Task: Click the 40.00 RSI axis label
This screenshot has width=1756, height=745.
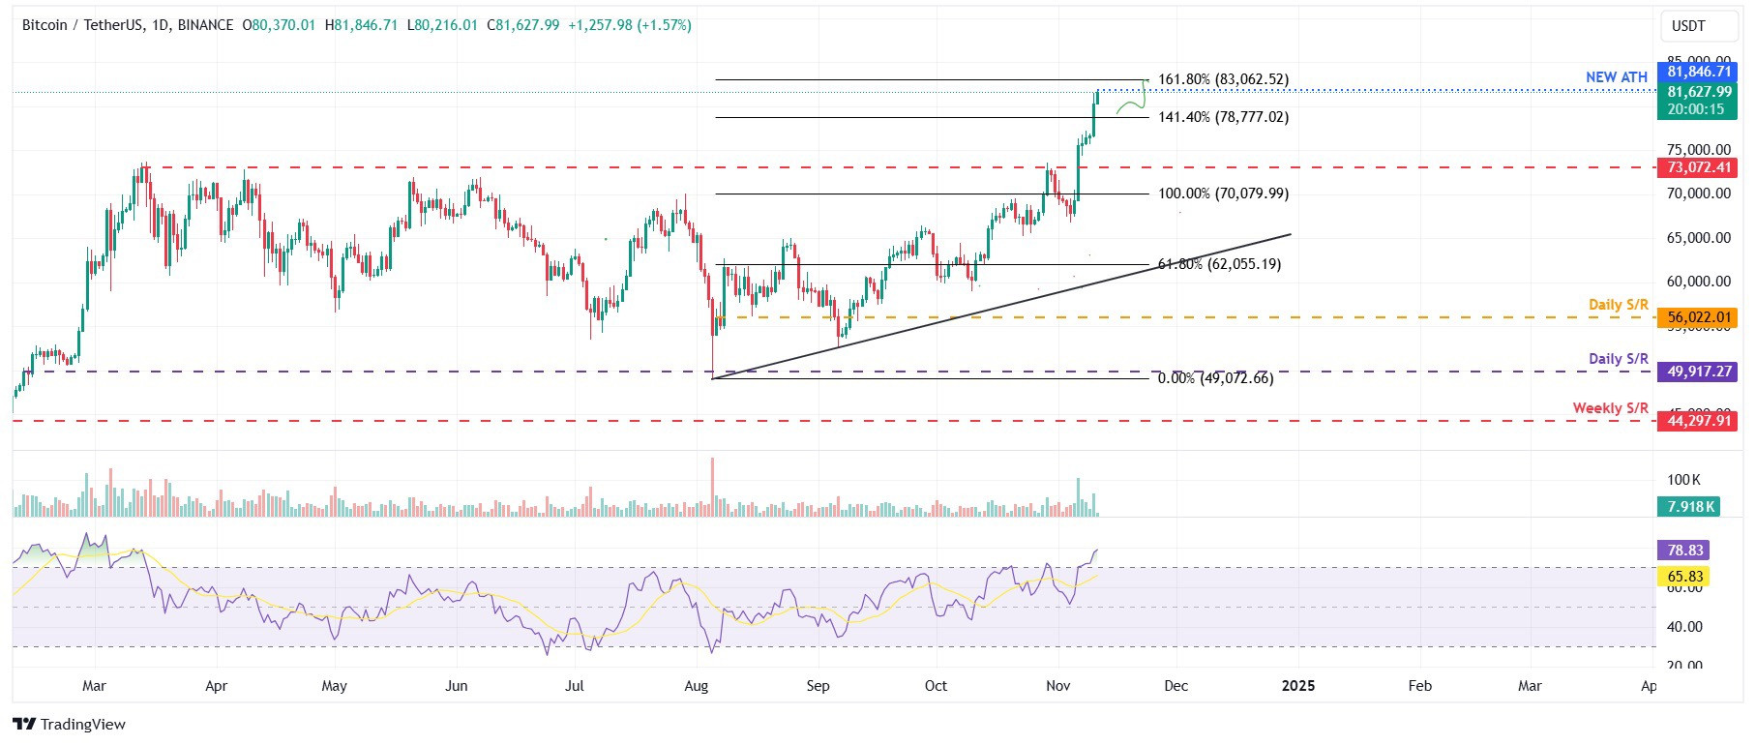Action: point(1685,627)
